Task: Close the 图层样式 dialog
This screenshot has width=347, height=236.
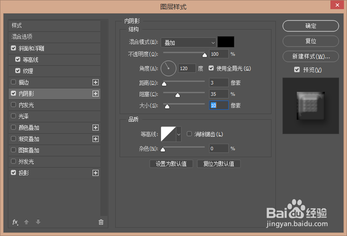Action: tap(337, 5)
